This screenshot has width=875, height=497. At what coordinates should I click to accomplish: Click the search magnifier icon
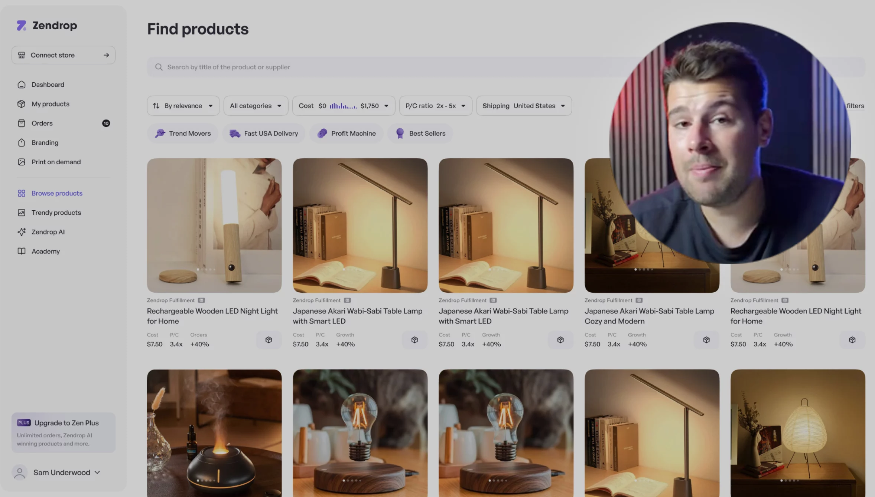tap(159, 67)
